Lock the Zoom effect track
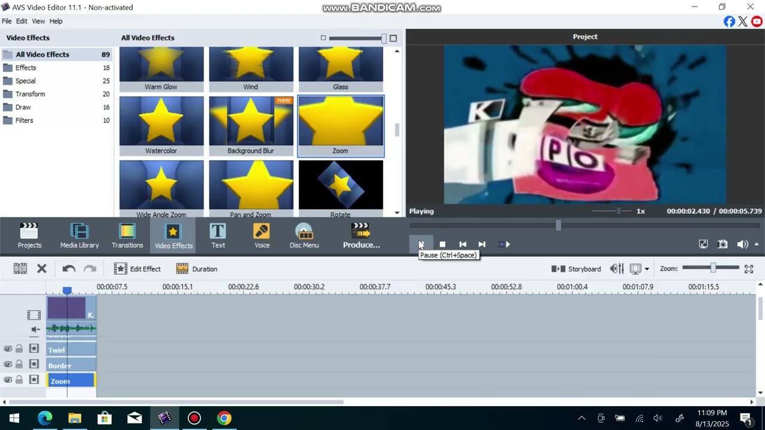 coord(19,380)
